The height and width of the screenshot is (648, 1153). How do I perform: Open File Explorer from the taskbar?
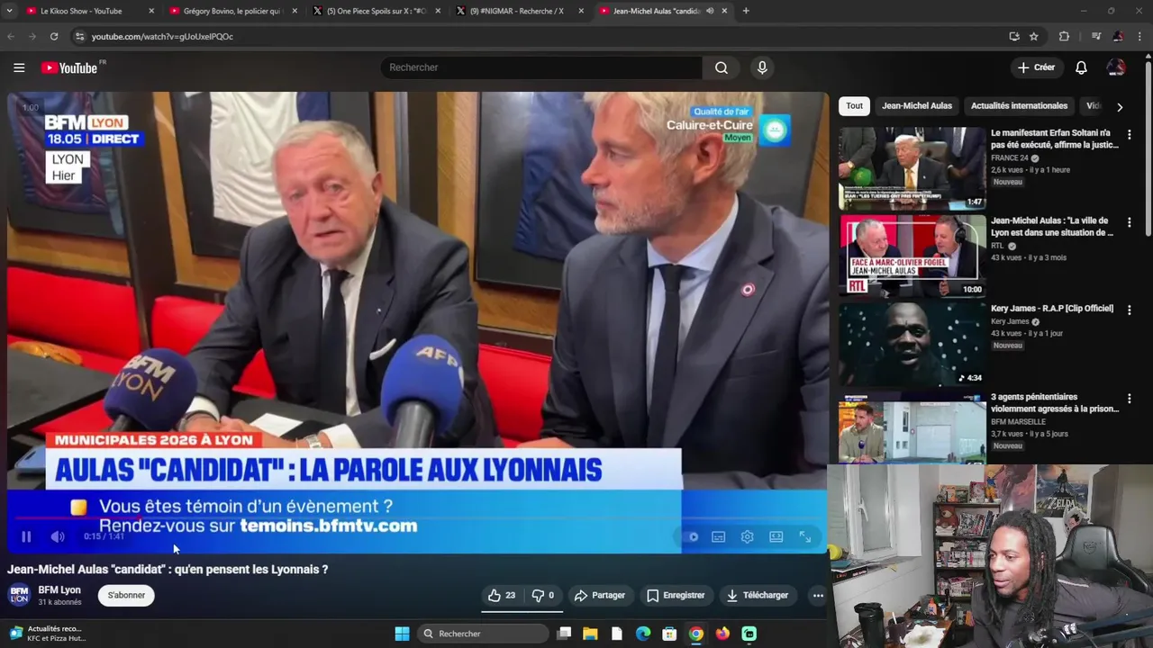590,634
